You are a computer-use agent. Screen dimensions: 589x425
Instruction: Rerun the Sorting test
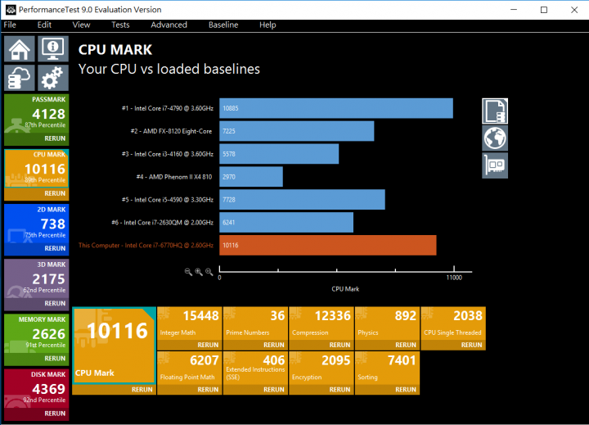coord(406,390)
